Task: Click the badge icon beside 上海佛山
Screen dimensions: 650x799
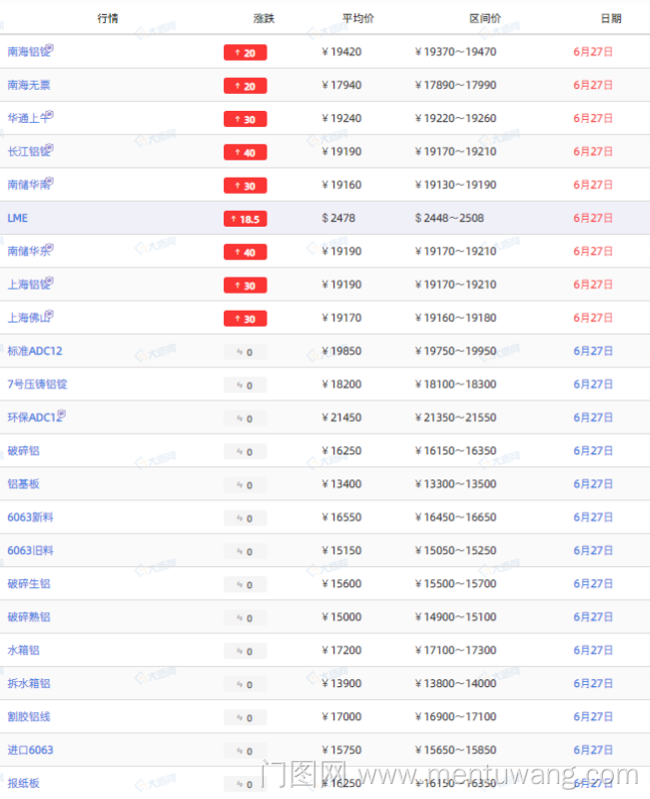Action: [x=49, y=315]
